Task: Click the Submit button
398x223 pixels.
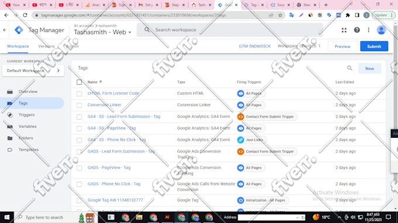Action: pos(374,46)
